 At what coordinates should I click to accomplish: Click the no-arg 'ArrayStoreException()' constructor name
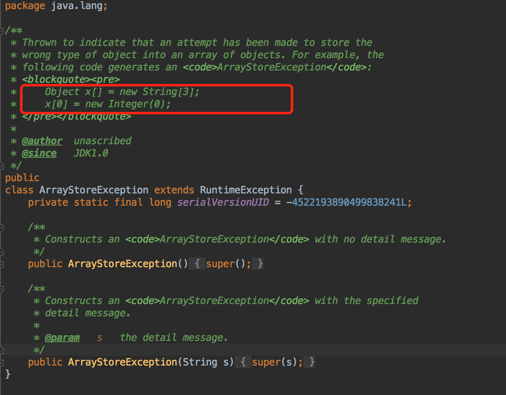[128, 263]
